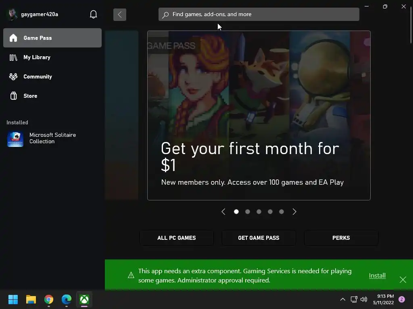Click the search magnifier icon

pyautogui.click(x=165, y=14)
